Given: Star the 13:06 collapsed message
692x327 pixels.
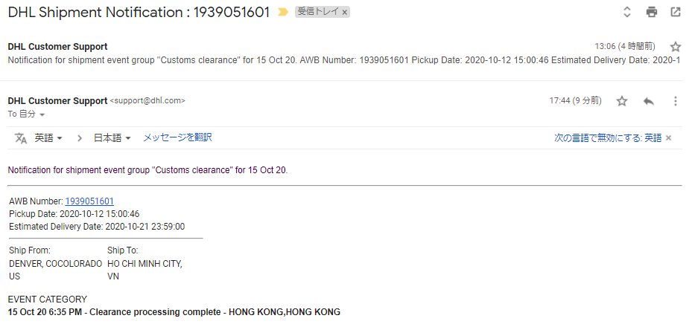Looking at the screenshot, I should [676, 47].
